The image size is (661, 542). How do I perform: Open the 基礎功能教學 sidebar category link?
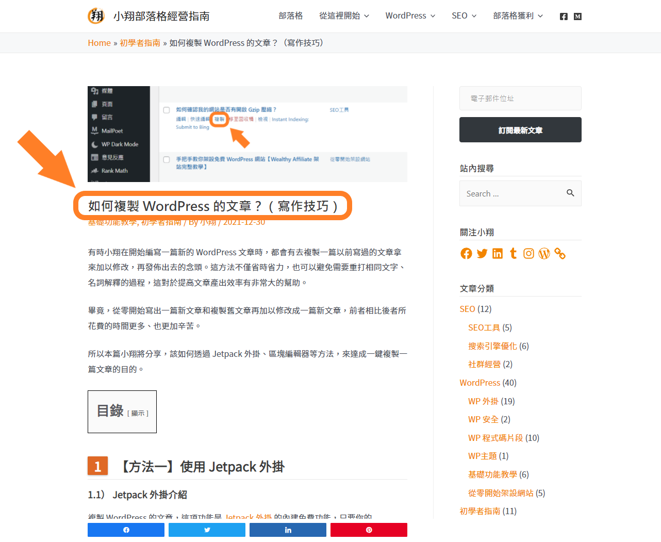pos(492,474)
